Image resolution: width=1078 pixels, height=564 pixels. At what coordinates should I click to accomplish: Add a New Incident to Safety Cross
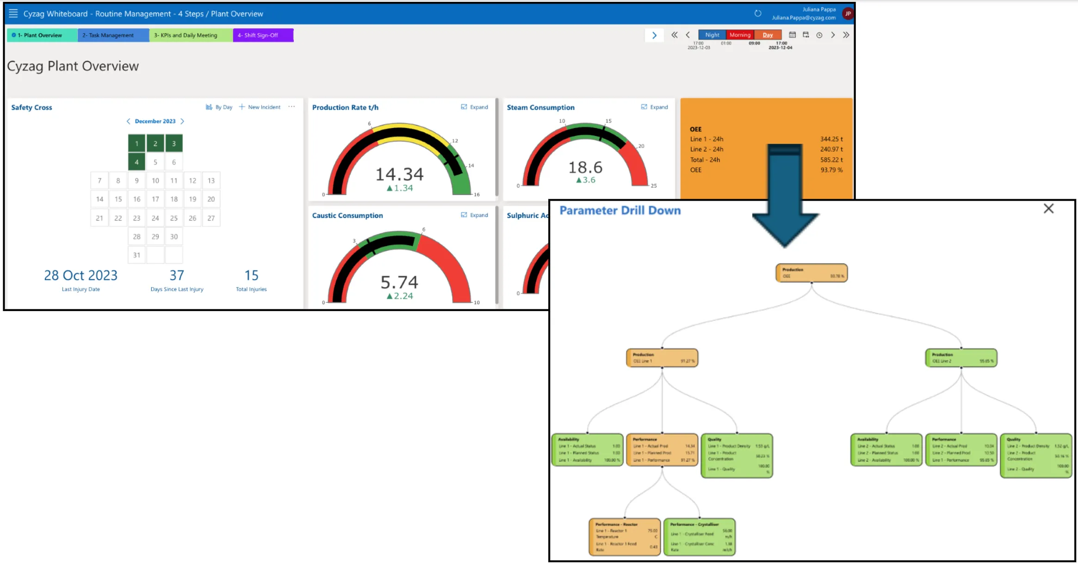[x=260, y=107]
